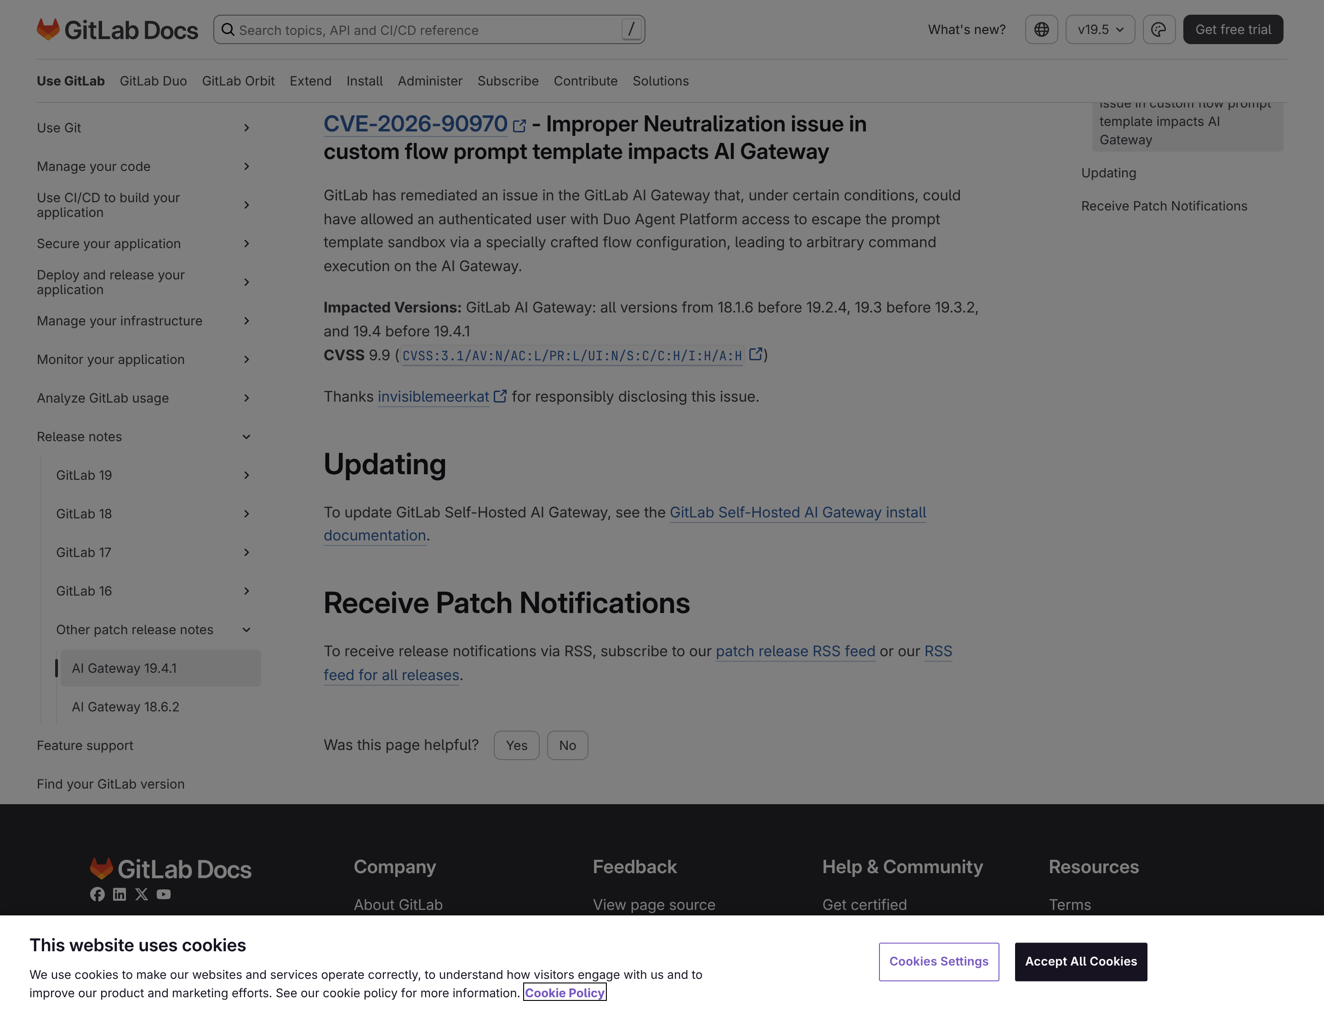Click the search magnifier icon
Image resolution: width=1324 pixels, height=1011 pixels.
click(x=228, y=29)
